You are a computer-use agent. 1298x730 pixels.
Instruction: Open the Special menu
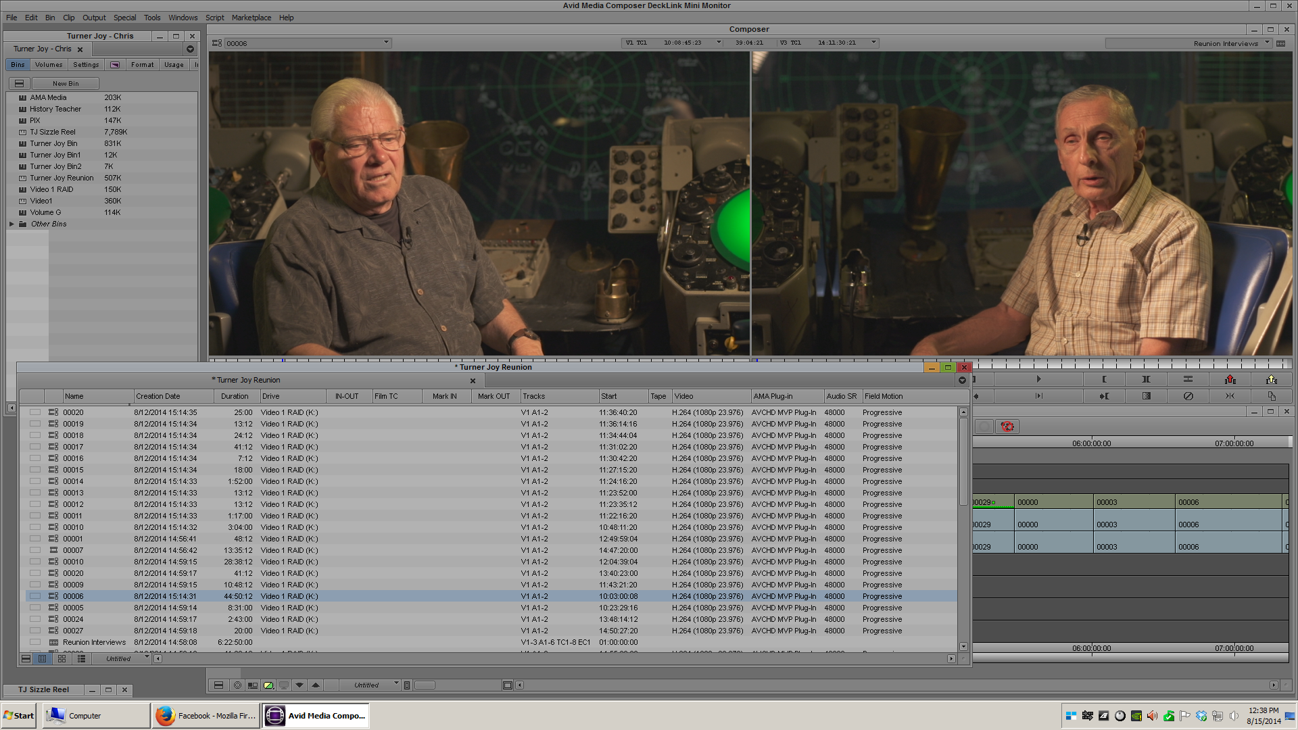point(124,18)
